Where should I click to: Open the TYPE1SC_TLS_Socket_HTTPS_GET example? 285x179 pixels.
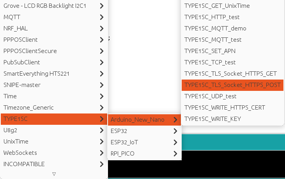(x=232, y=74)
